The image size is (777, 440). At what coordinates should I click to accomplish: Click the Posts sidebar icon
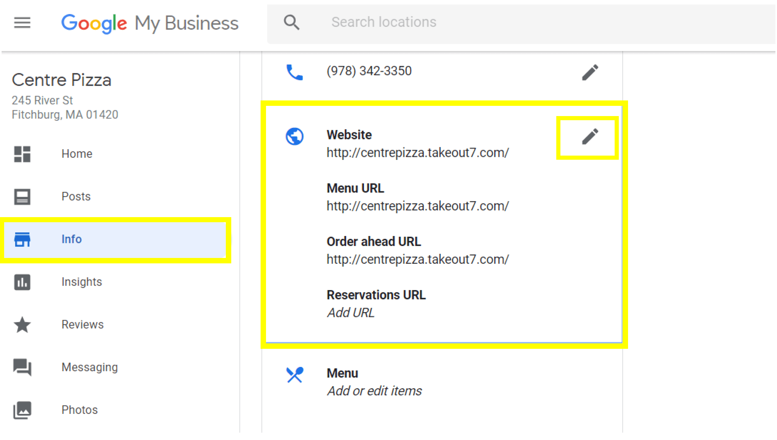(x=22, y=197)
